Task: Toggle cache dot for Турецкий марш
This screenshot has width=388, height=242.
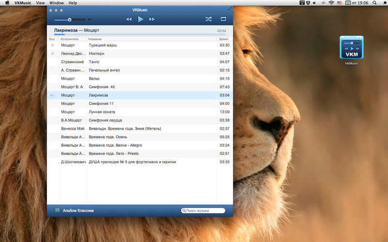Action: [52, 45]
